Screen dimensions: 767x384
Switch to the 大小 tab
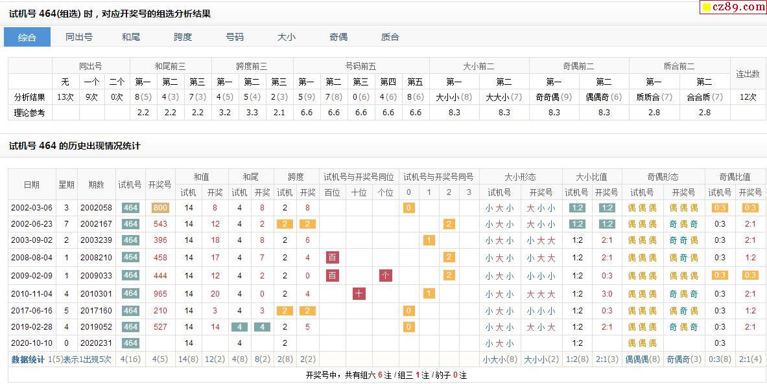click(287, 37)
